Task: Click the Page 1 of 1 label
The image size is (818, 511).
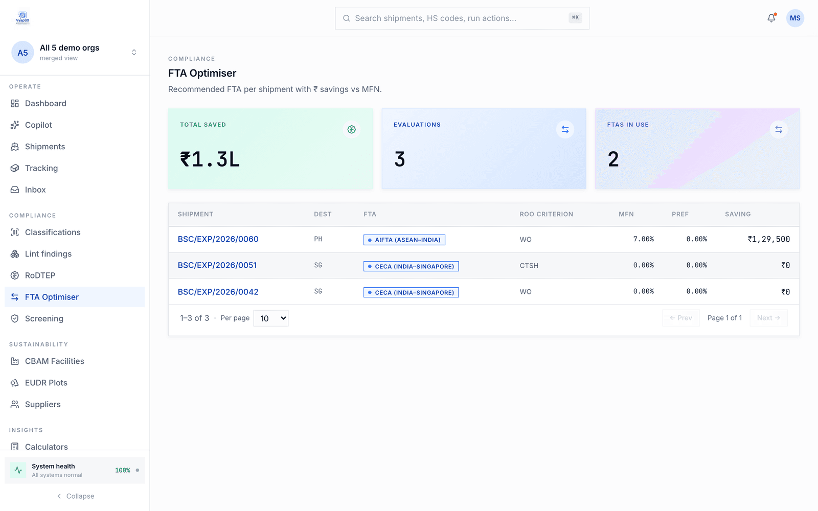Action: click(724, 318)
